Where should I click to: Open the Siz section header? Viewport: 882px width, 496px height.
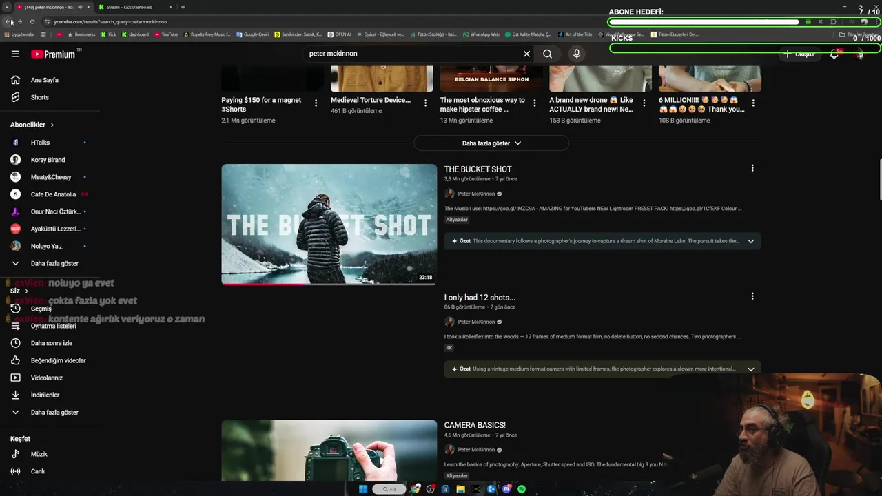pos(19,291)
